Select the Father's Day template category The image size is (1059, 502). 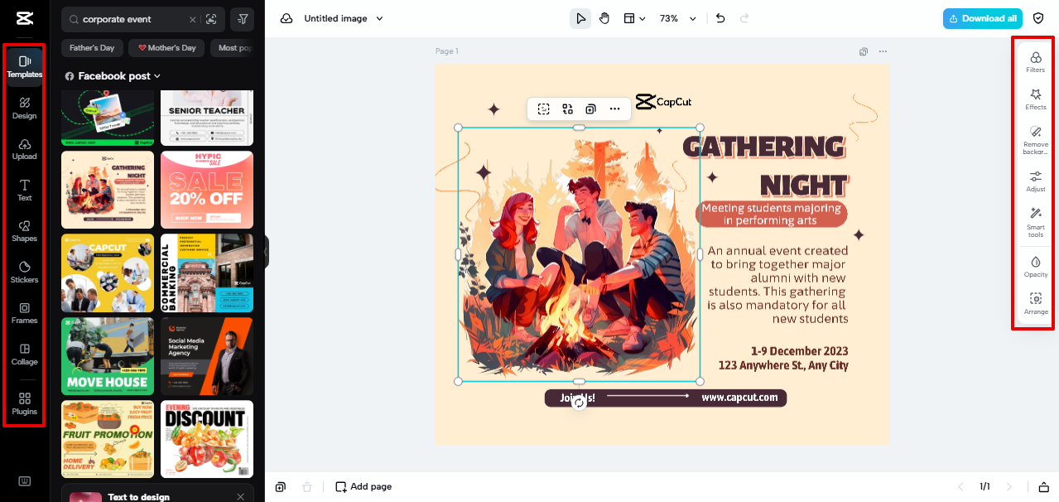point(91,47)
